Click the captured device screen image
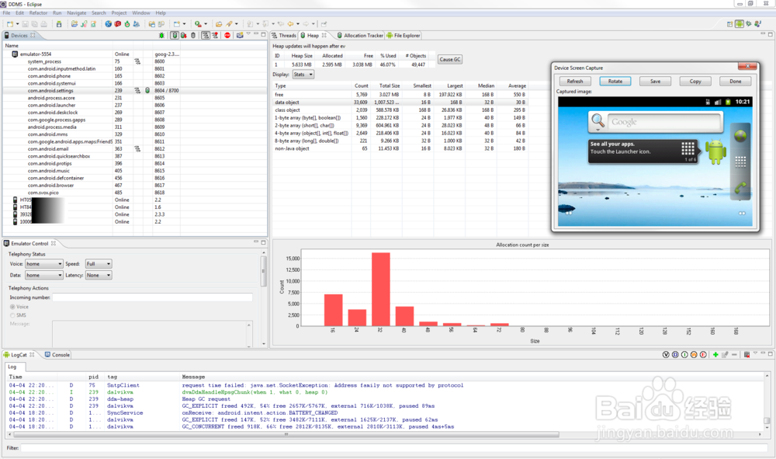The width and height of the screenshot is (776, 459). tap(655, 162)
